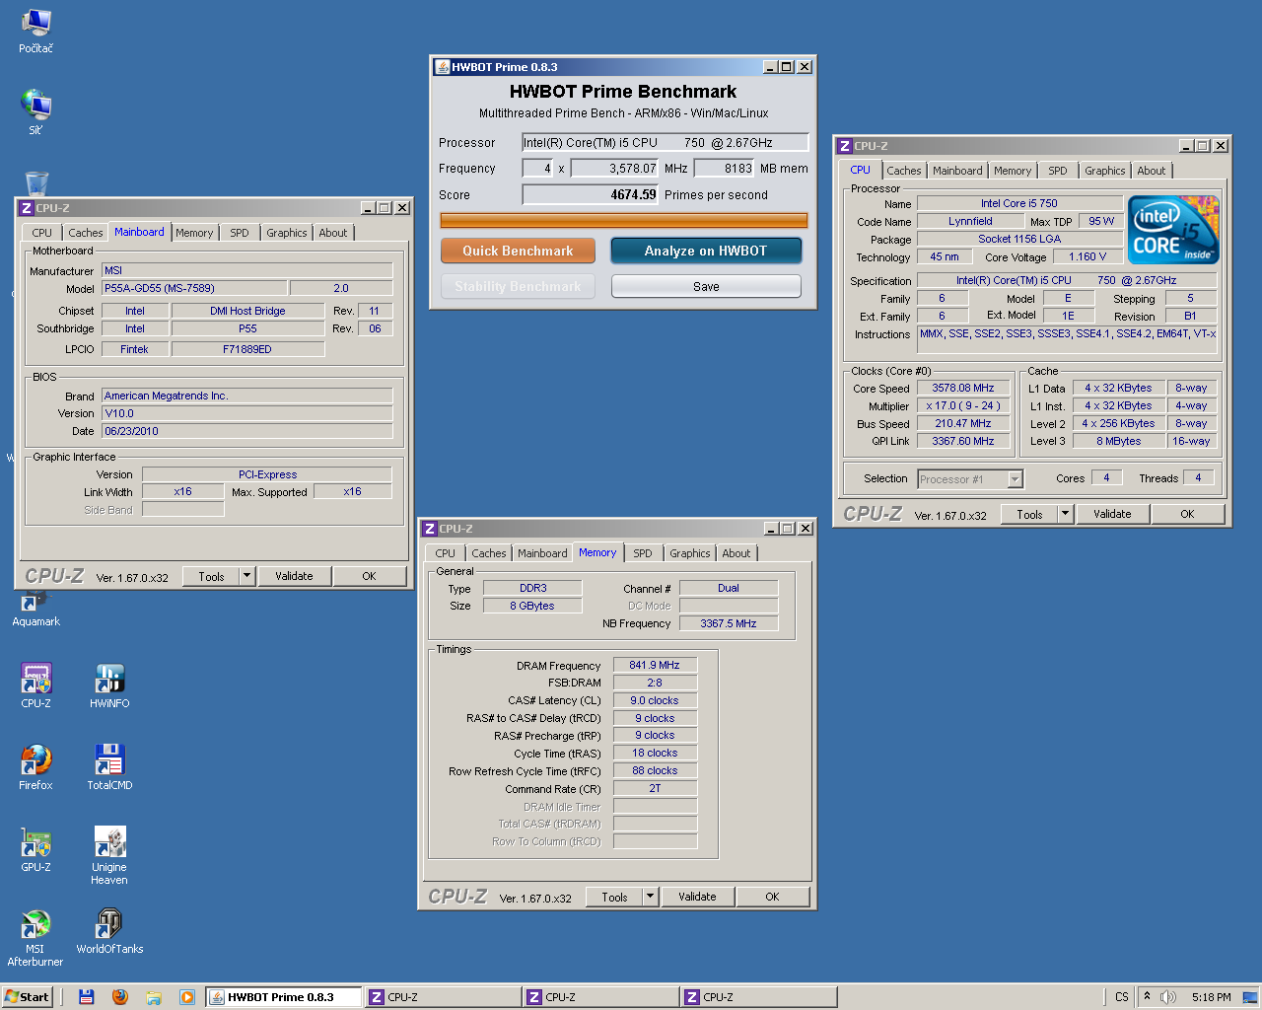Image resolution: width=1262 pixels, height=1010 pixels.
Task: Launch the GPU-Z desktop shortcut
Action: coord(35,850)
